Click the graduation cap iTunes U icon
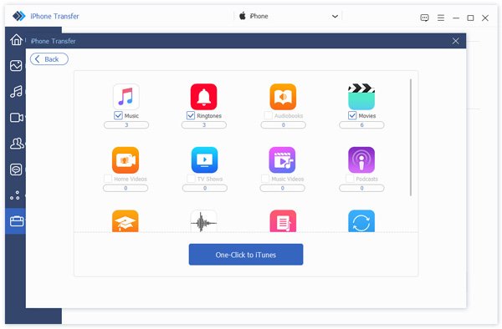Image resolution: width=502 pixels, height=329 pixels. pyautogui.click(x=125, y=220)
